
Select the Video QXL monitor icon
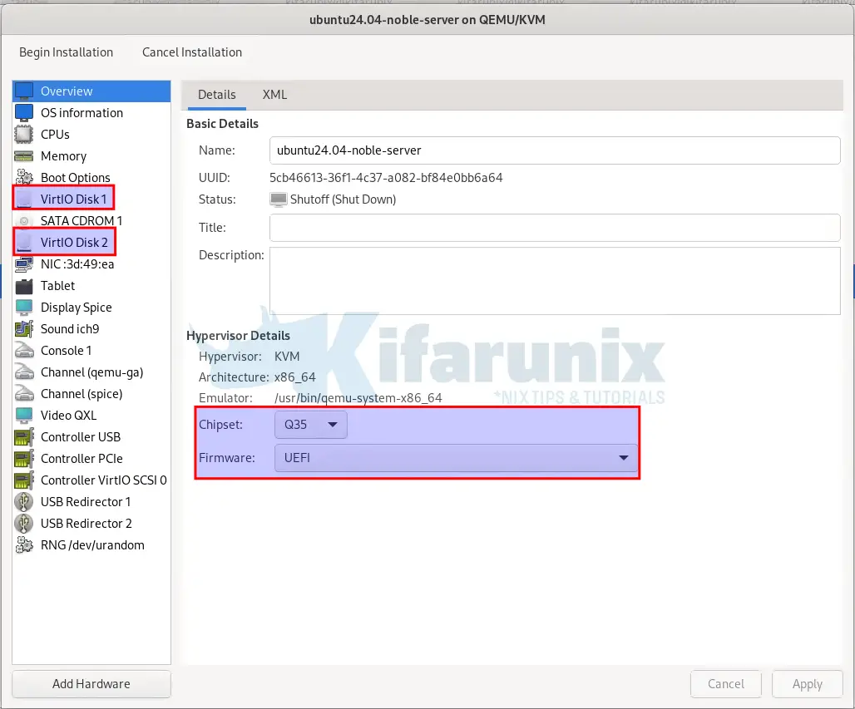click(x=24, y=416)
